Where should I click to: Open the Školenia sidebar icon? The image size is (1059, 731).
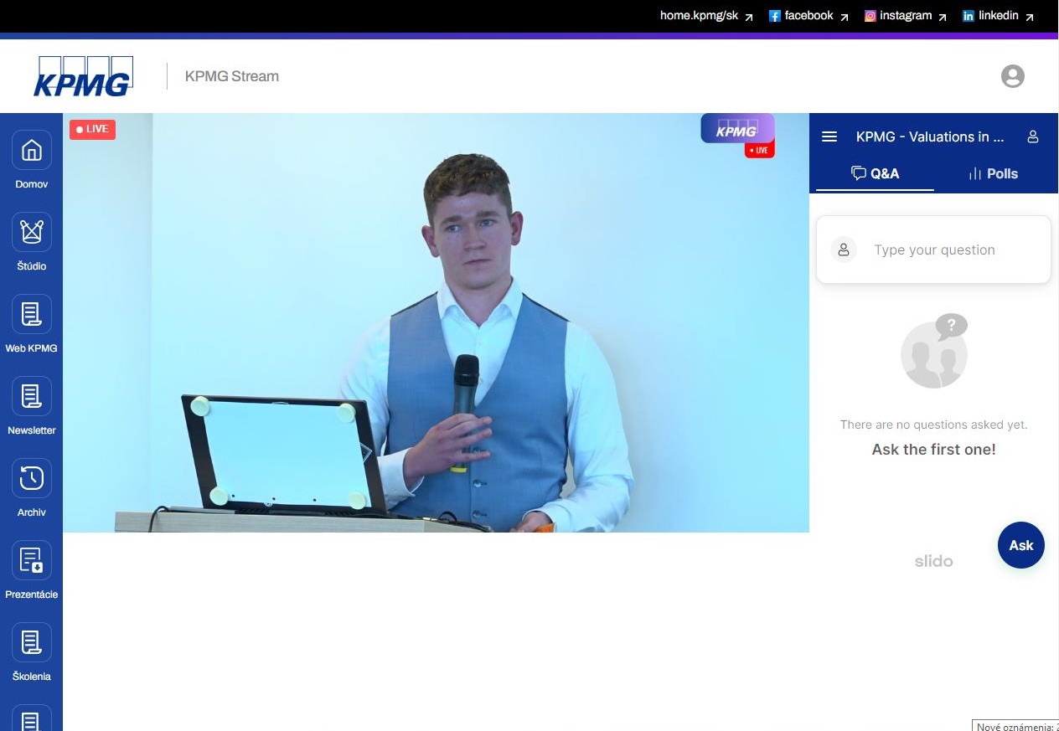point(32,642)
